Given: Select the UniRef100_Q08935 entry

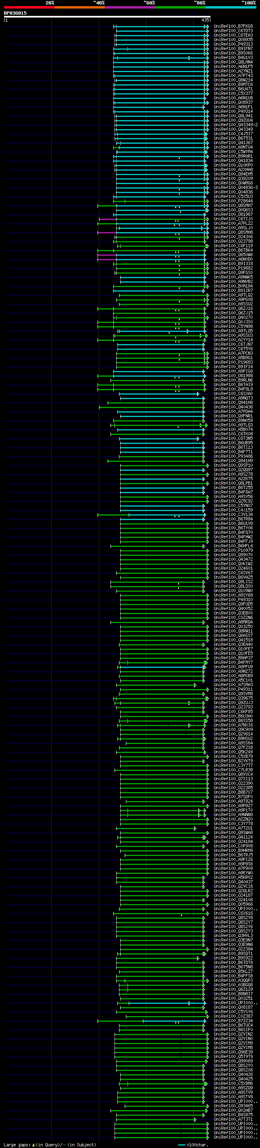Looking at the screenshot, I should click(233, 40).
